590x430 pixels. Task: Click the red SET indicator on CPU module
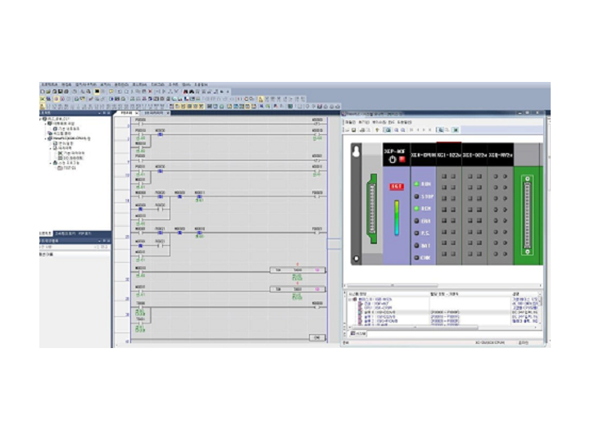(396, 187)
